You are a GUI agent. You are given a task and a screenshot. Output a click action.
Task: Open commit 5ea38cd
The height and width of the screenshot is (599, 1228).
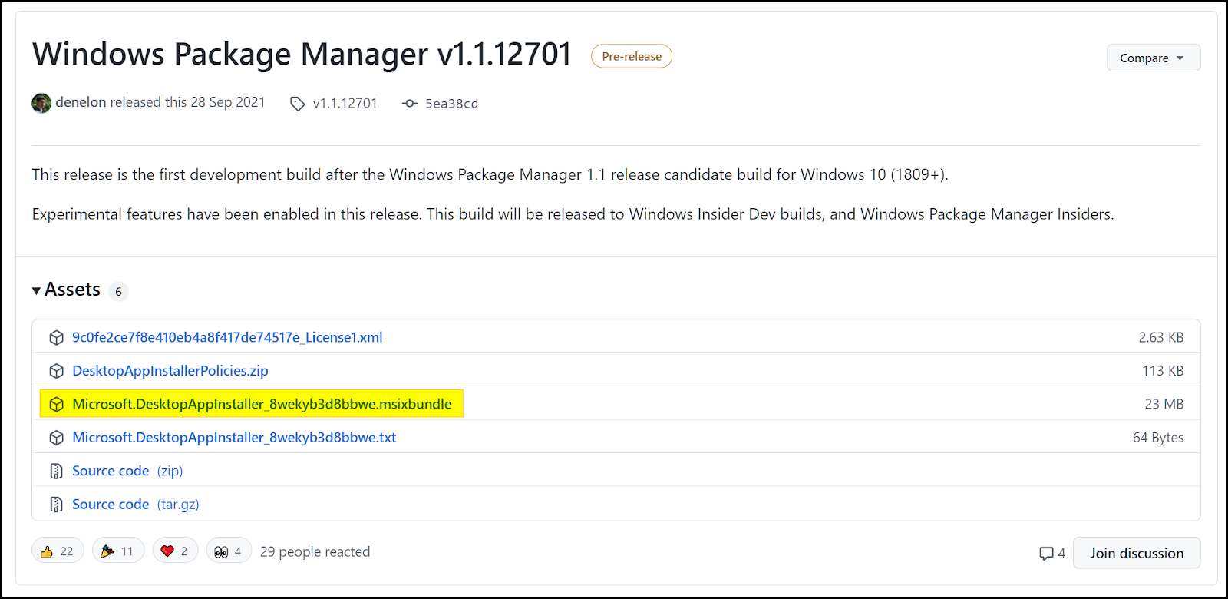coord(451,104)
